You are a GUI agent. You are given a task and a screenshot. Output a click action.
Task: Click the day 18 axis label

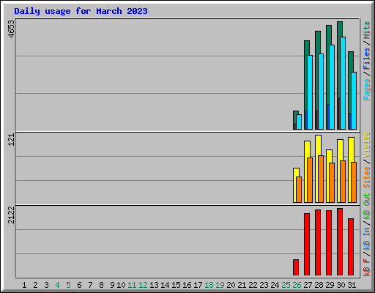(209, 285)
